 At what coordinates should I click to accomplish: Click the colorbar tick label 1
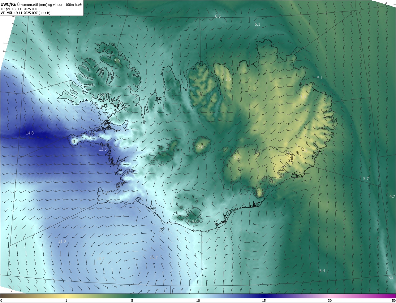[66, 301]
